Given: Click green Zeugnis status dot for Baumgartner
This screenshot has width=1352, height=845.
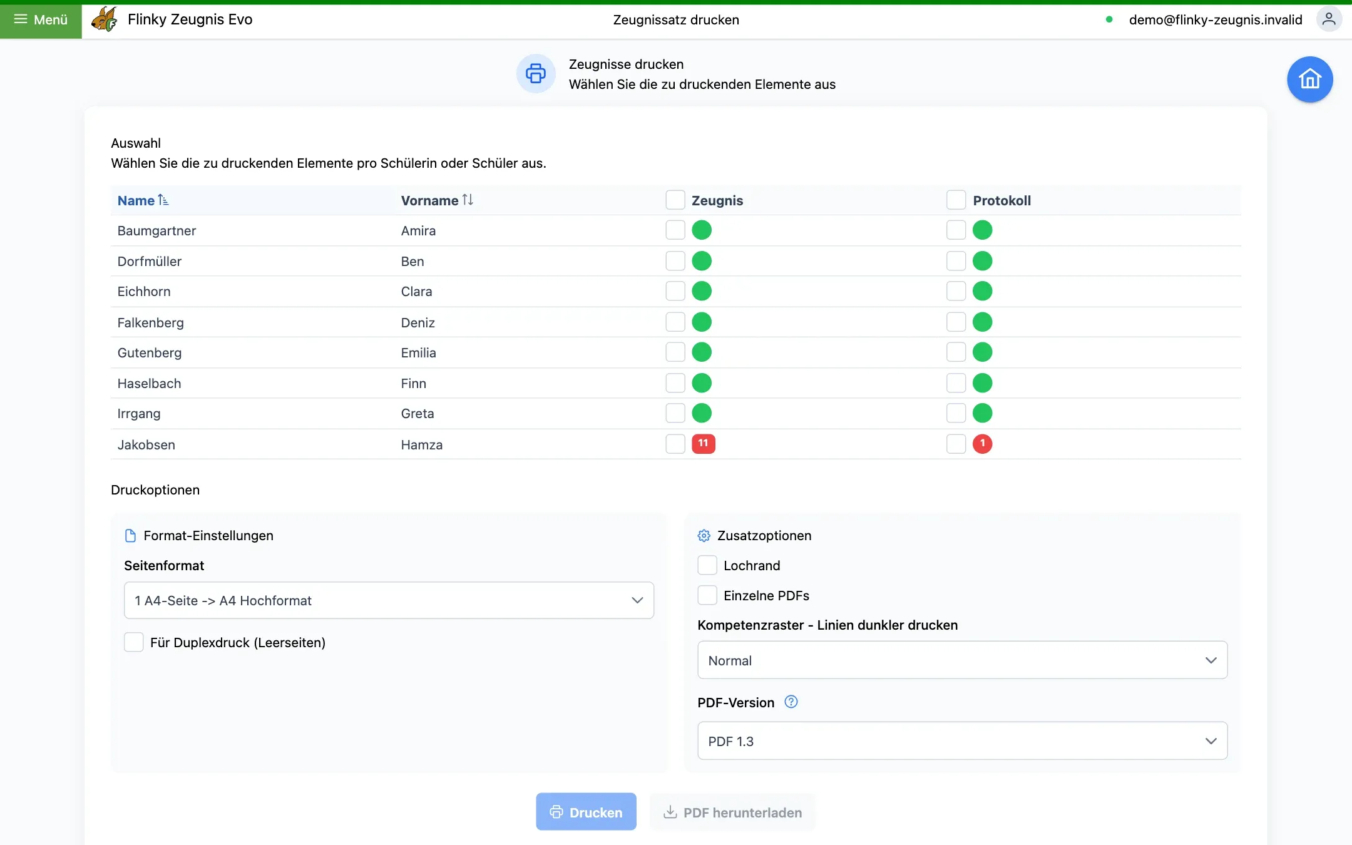Looking at the screenshot, I should coord(702,230).
